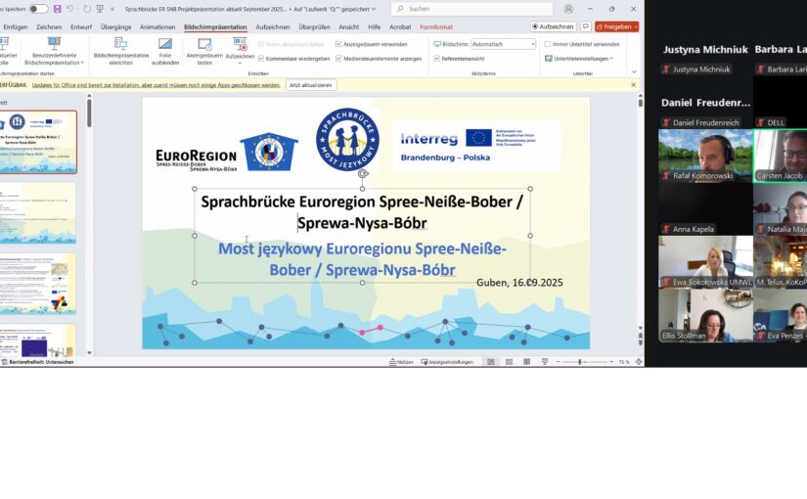
Task: Collapse the ribbon using the chevron
Action: click(x=634, y=72)
